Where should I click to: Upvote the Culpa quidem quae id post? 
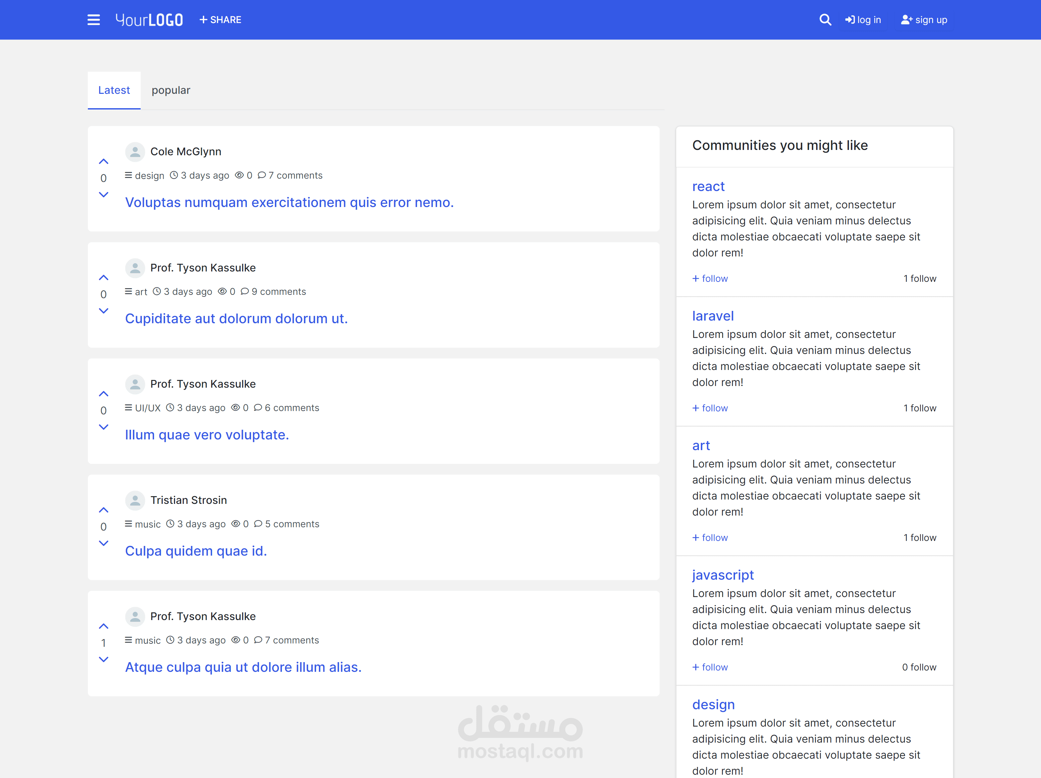click(x=104, y=510)
